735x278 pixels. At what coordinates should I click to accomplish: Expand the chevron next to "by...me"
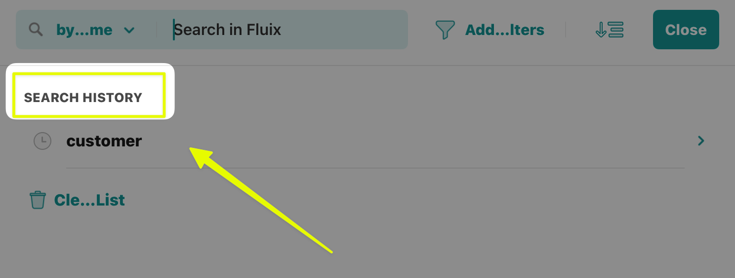pos(129,30)
